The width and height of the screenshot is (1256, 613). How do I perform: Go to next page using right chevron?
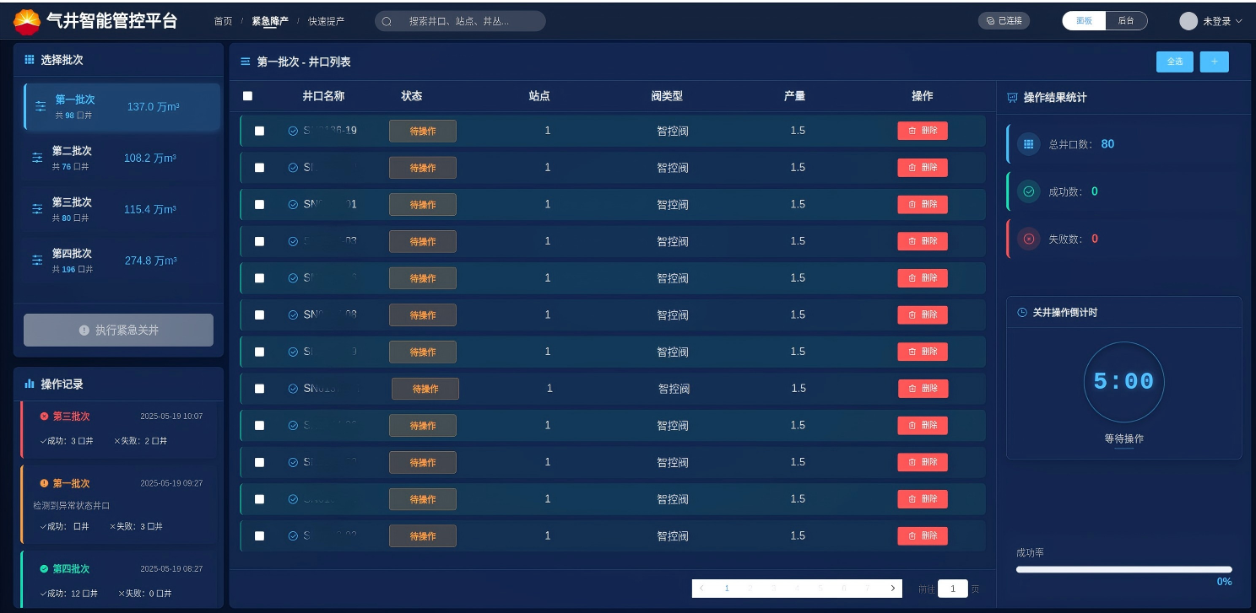click(x=893, y=589)
